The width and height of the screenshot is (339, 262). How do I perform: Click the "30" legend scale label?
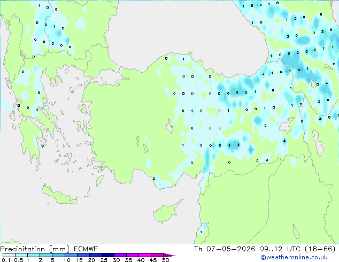coord(116,260)
